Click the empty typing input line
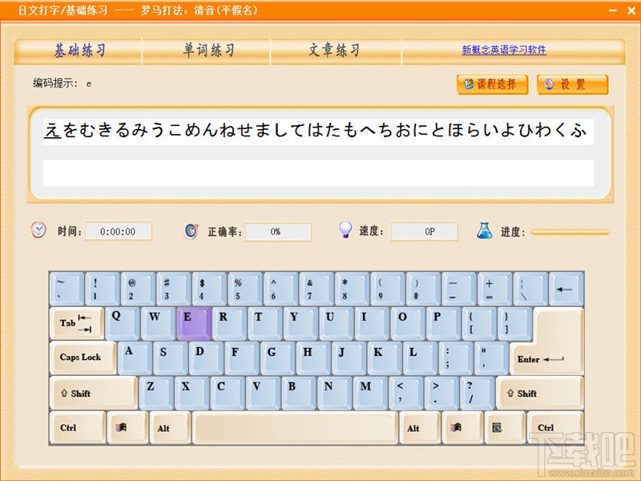This screenshot has width=641, height=481. click(x=318, y=172)
